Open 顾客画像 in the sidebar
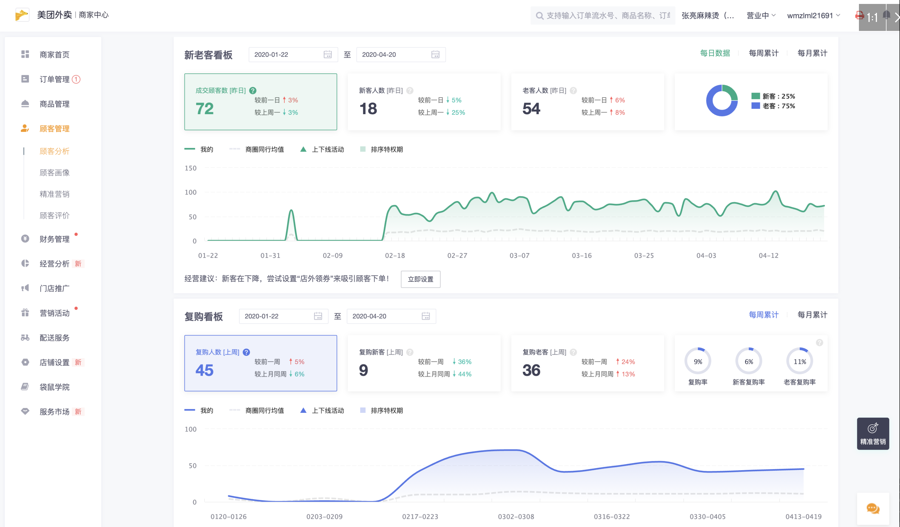Viewport: 900px width, 527px height. tap(54, 173)
